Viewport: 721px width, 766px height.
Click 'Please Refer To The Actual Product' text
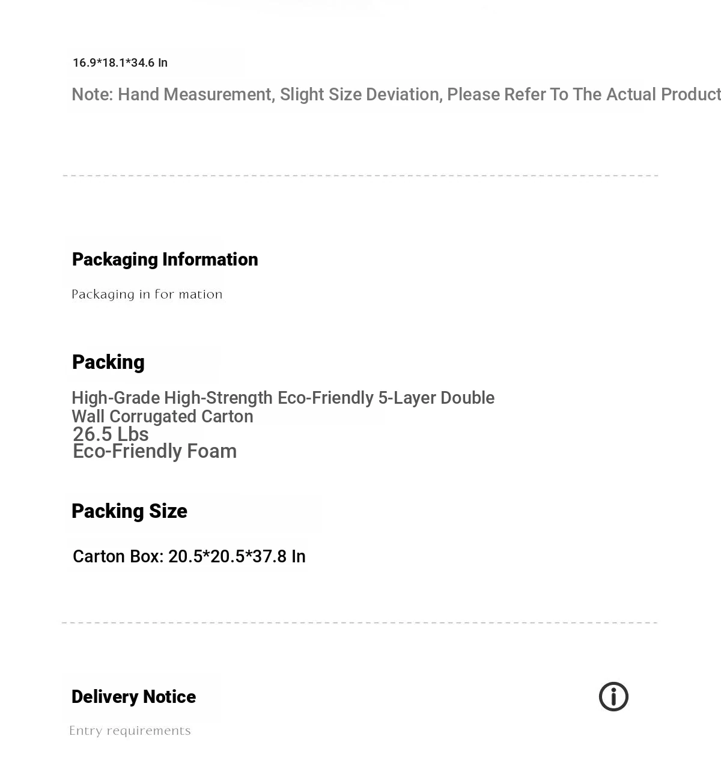pyautogui.click(x=583, y=95)
